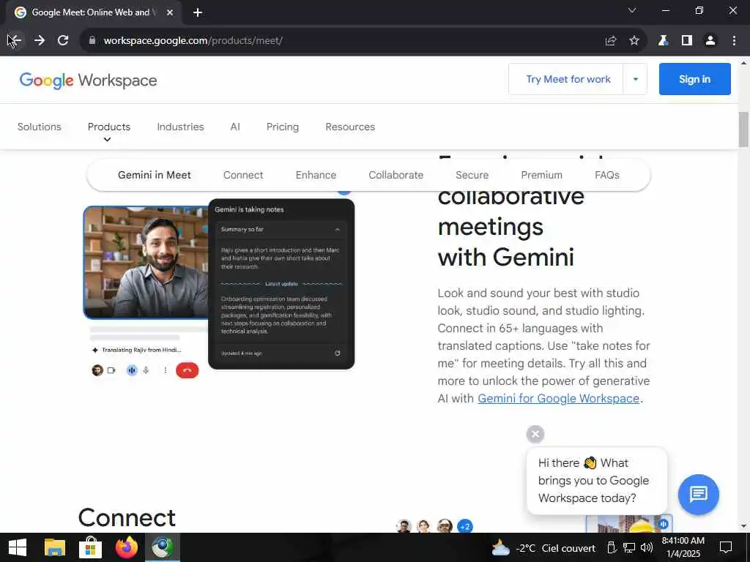The height and width of the screenshot is (562, 750).
Task: Go to the Pricing page
Action: [x=283, y=127]
